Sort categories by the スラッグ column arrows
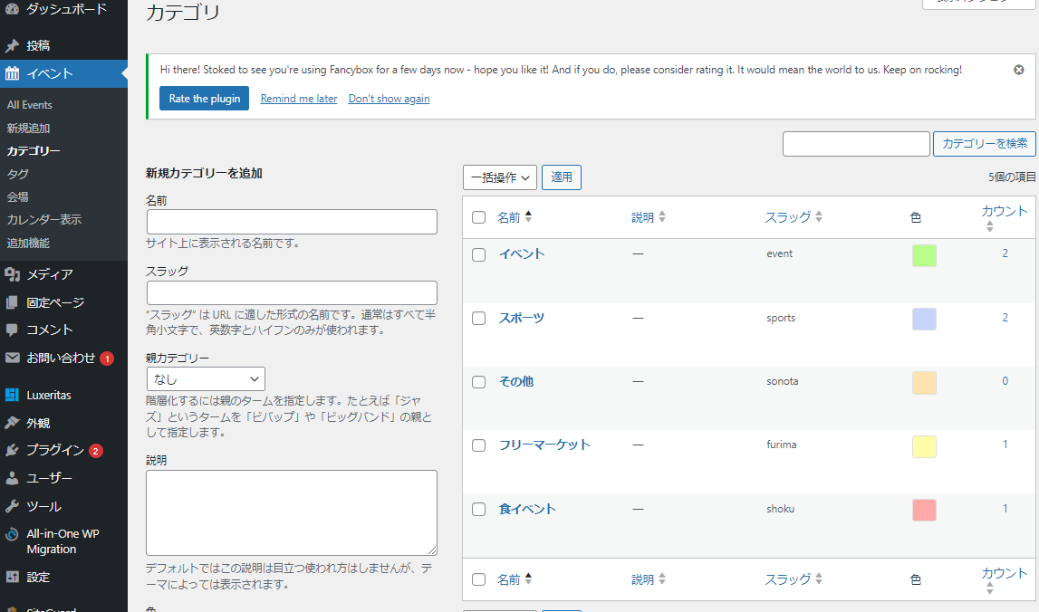 [x=818, y=217]
